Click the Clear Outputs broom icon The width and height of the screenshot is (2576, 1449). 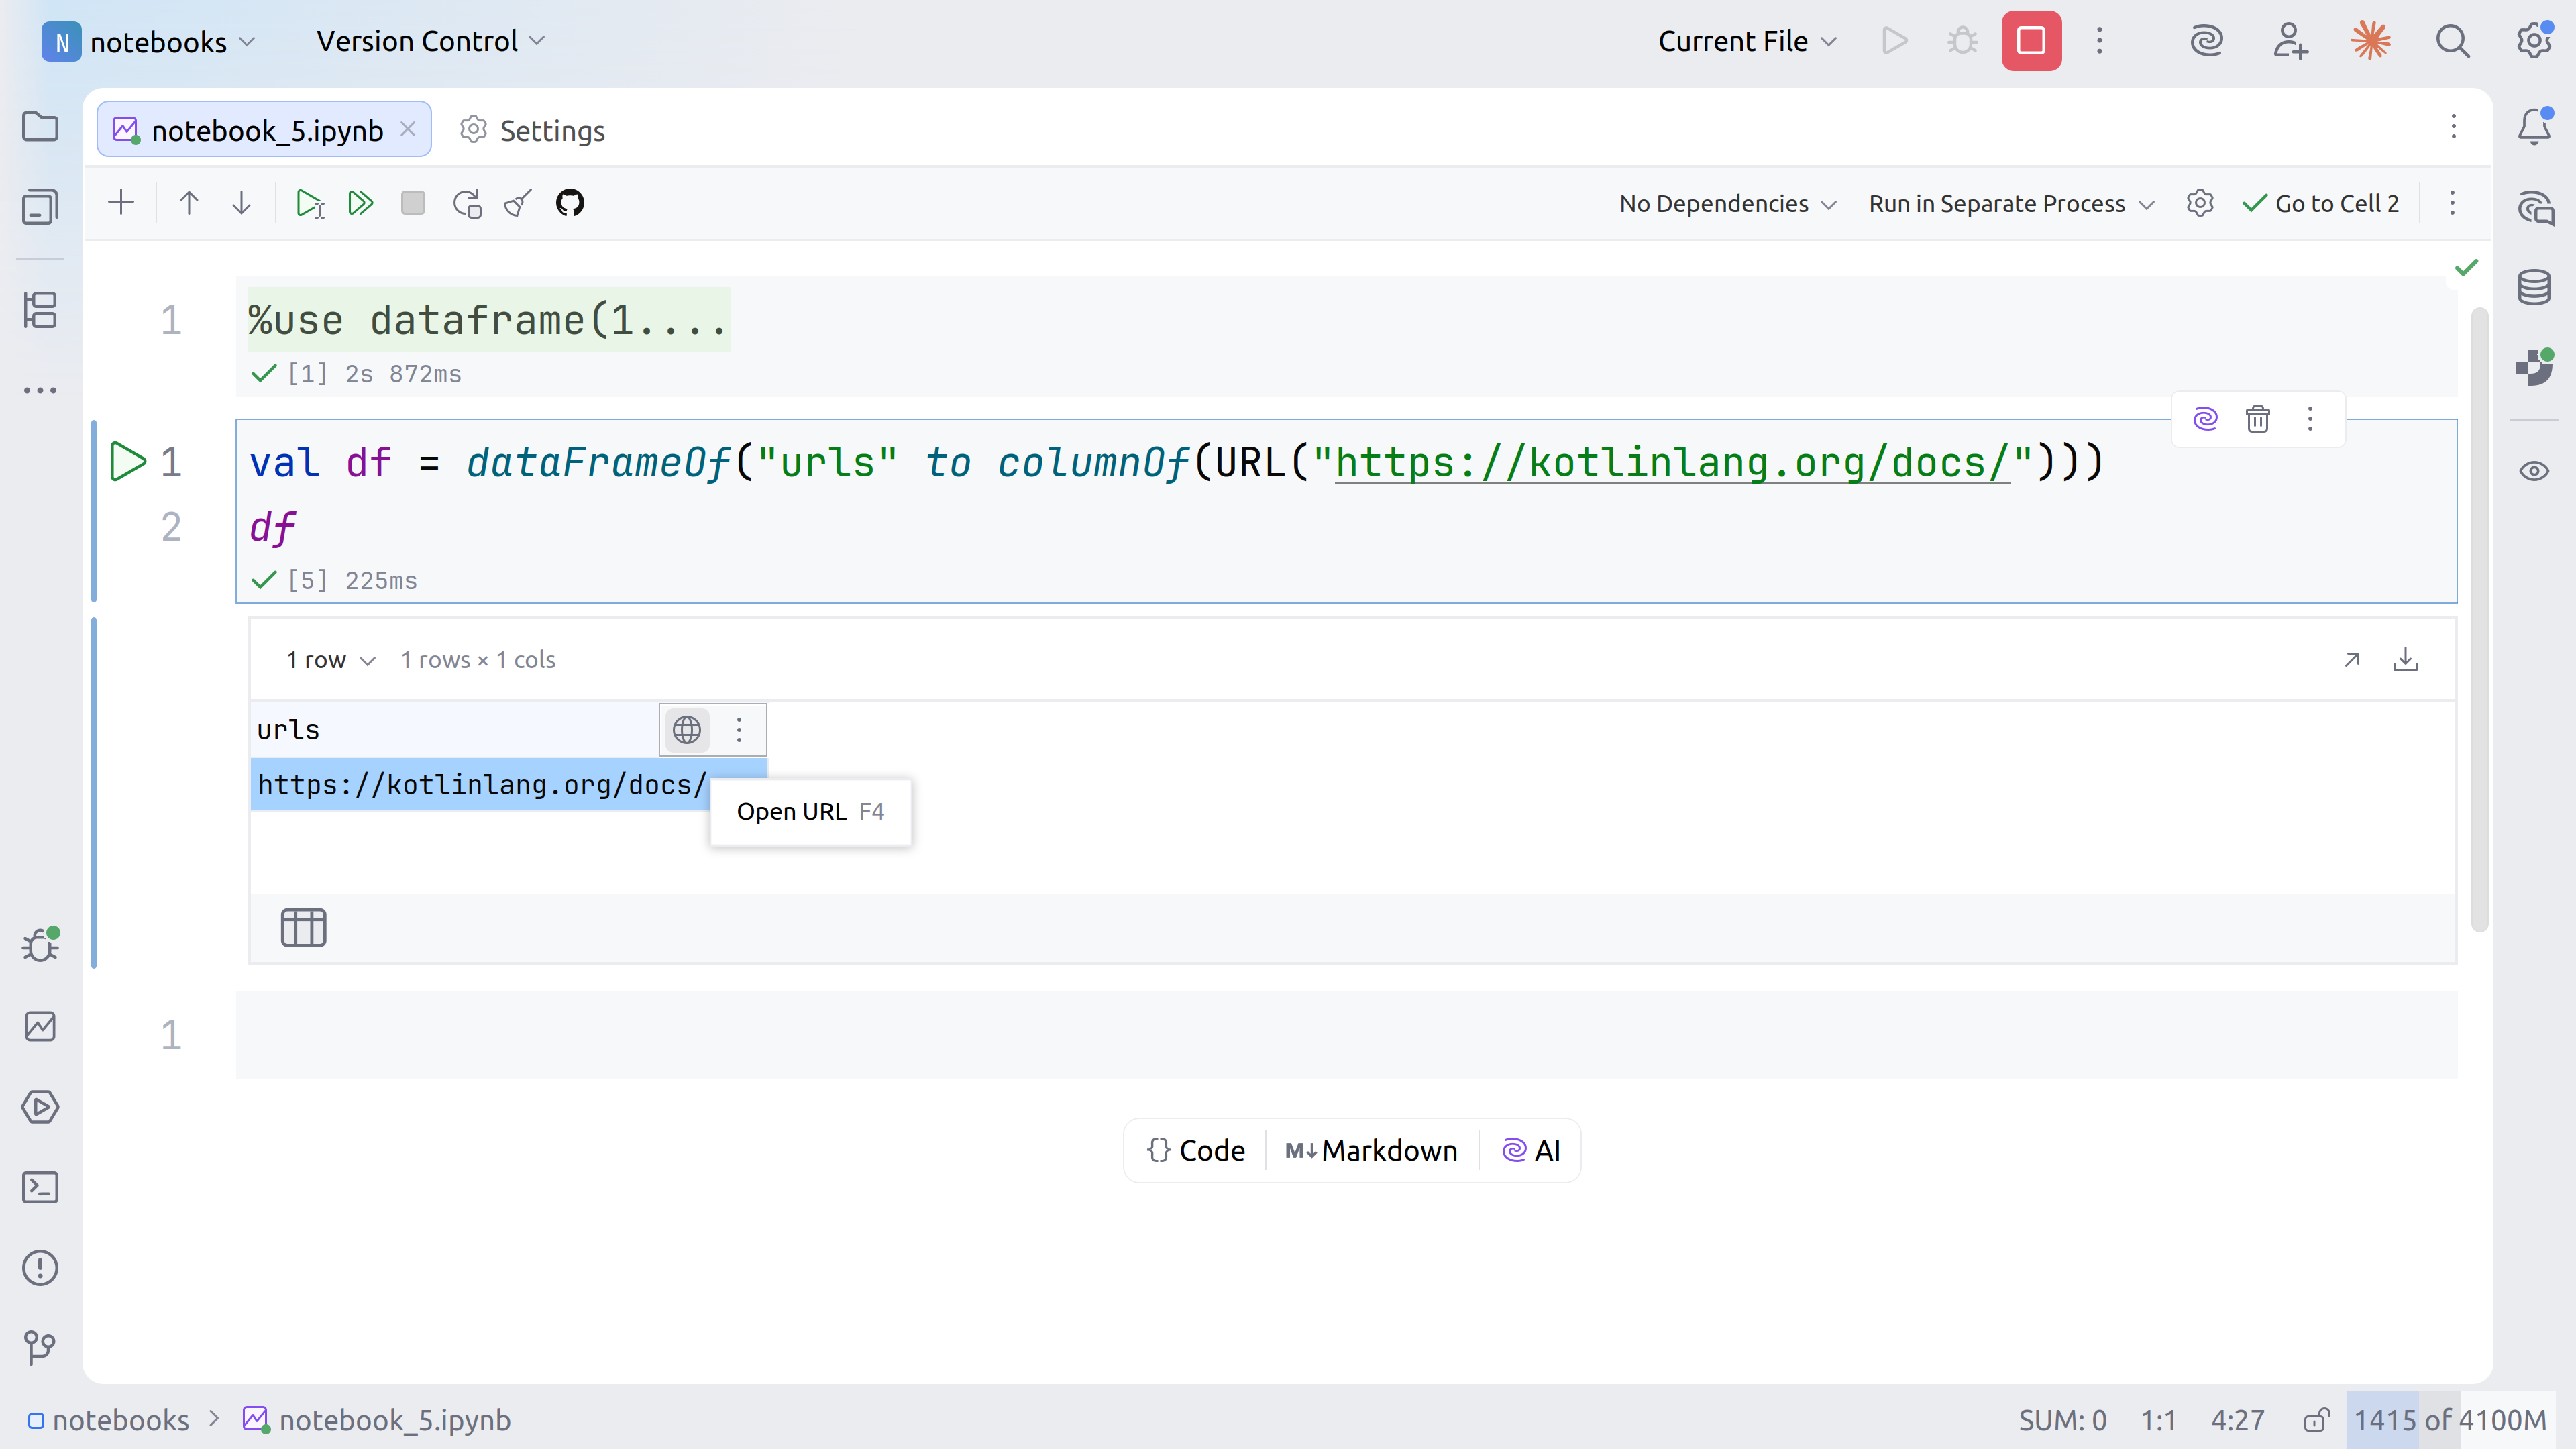pyautogui.click(x=518, y=203)
